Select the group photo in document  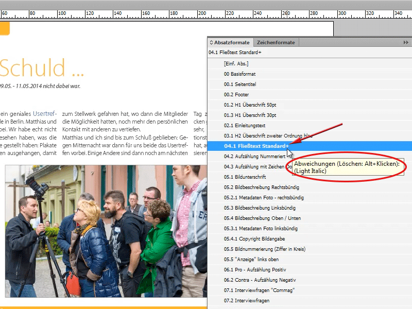106,231
